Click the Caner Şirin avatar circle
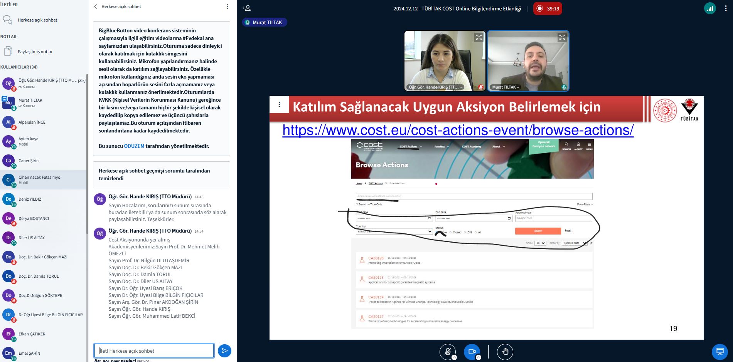This screenshot has width=733, height=362. tap(8, 161)
